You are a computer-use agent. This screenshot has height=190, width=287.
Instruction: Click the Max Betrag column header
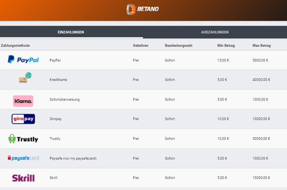click(262, 46)
